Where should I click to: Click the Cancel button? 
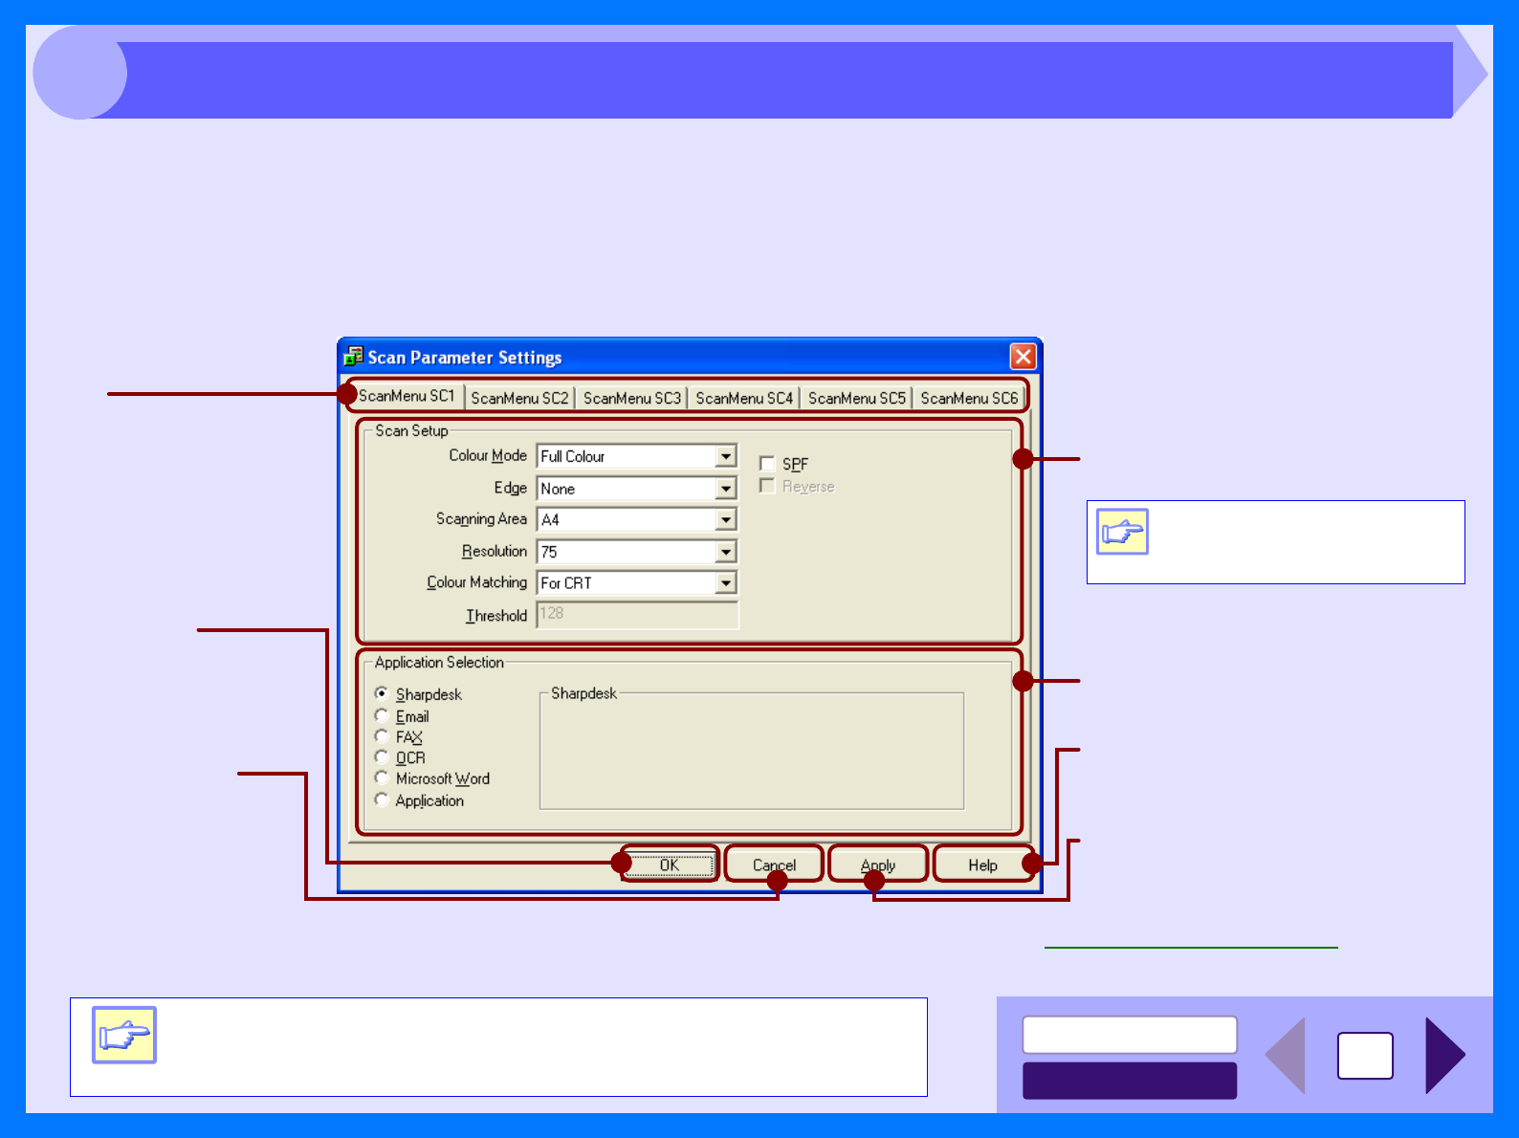pyautogui.click(x=774, y=864)
